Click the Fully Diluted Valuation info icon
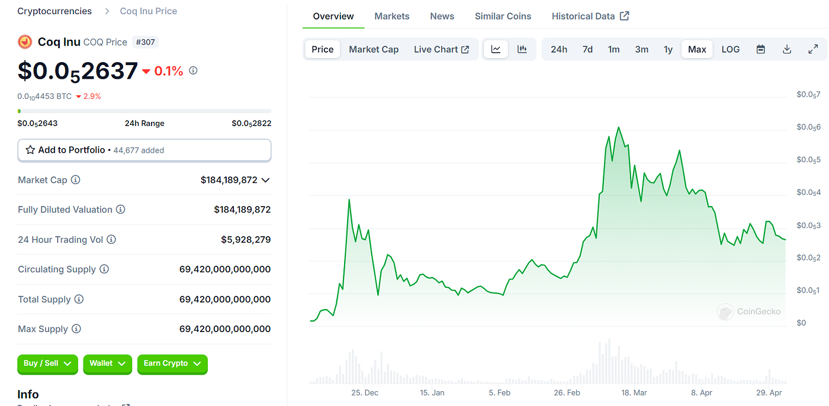This screenshot has height=406, width=829. [120, 210]
